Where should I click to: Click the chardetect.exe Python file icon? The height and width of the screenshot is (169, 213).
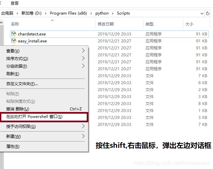(x=14, y=34)
